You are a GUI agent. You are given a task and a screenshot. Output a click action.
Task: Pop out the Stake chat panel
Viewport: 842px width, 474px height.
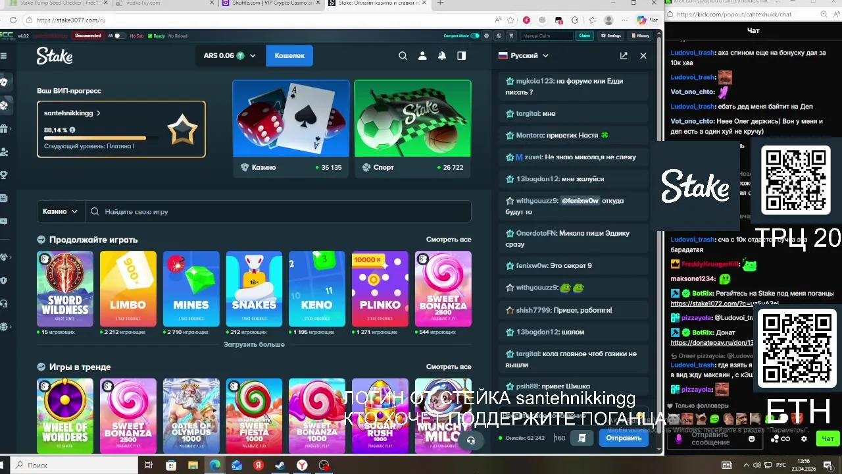tap(624, 56)
